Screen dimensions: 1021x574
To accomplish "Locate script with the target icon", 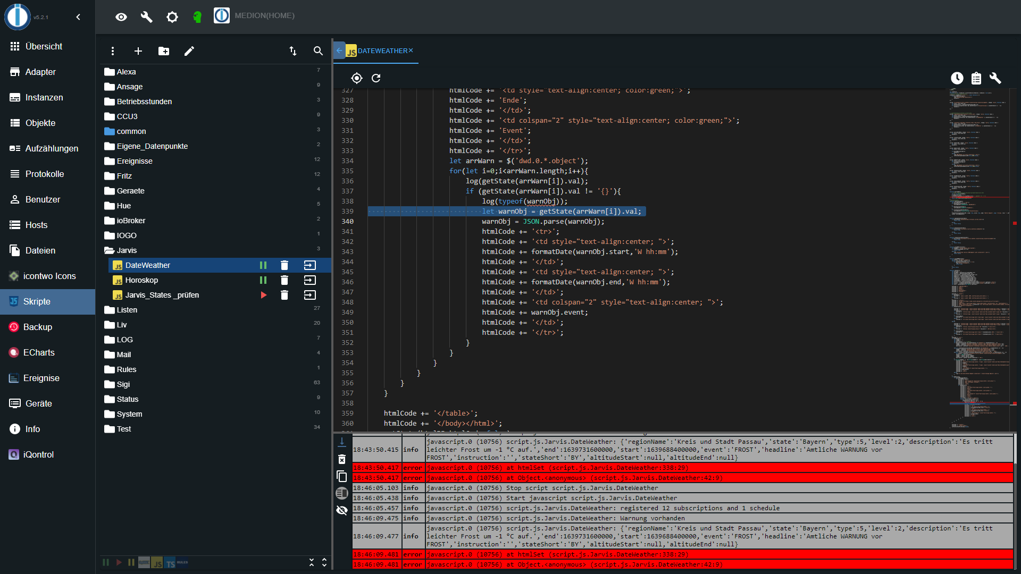I will pos(357,78).
